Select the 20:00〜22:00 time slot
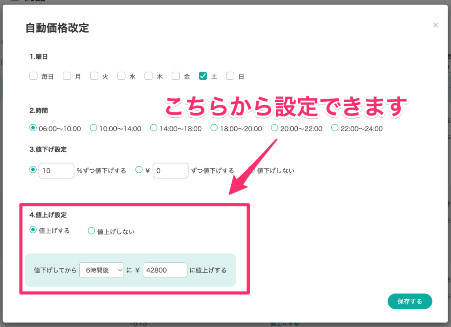This screenshot has width=451, height=327. tap(274, 127)
